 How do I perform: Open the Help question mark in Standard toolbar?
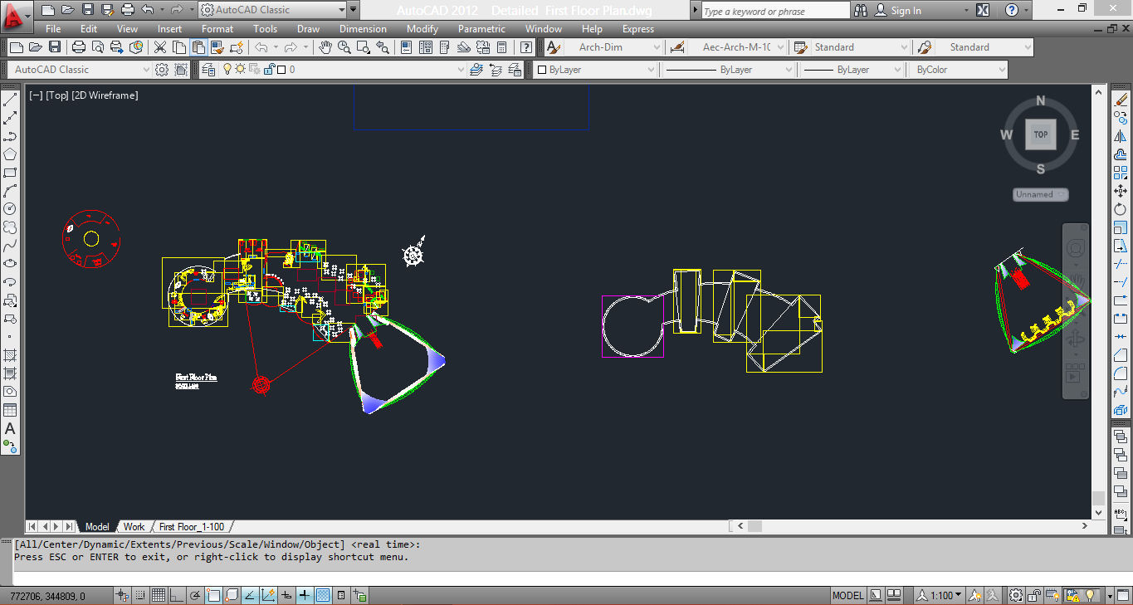click(x=526, y=47)
